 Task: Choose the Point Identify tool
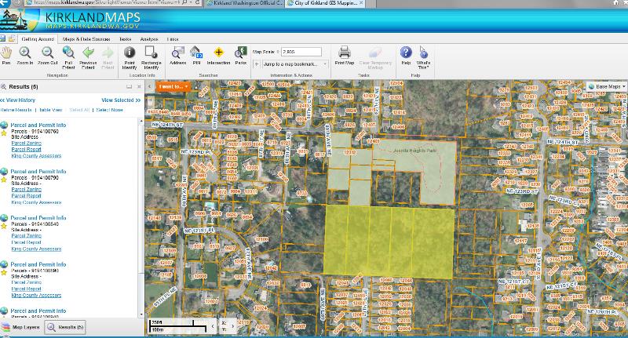130,53
